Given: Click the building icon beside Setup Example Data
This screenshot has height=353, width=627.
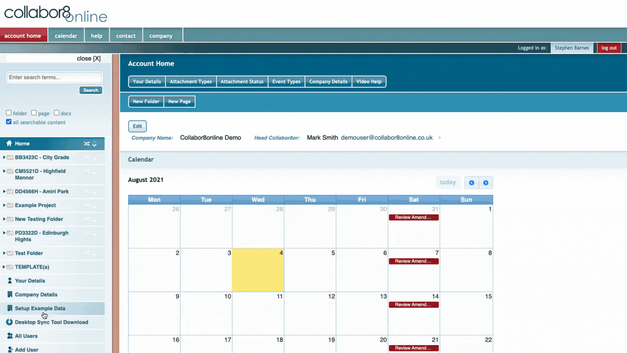Looking at the screenshot, I should click(x=10, y=308).
